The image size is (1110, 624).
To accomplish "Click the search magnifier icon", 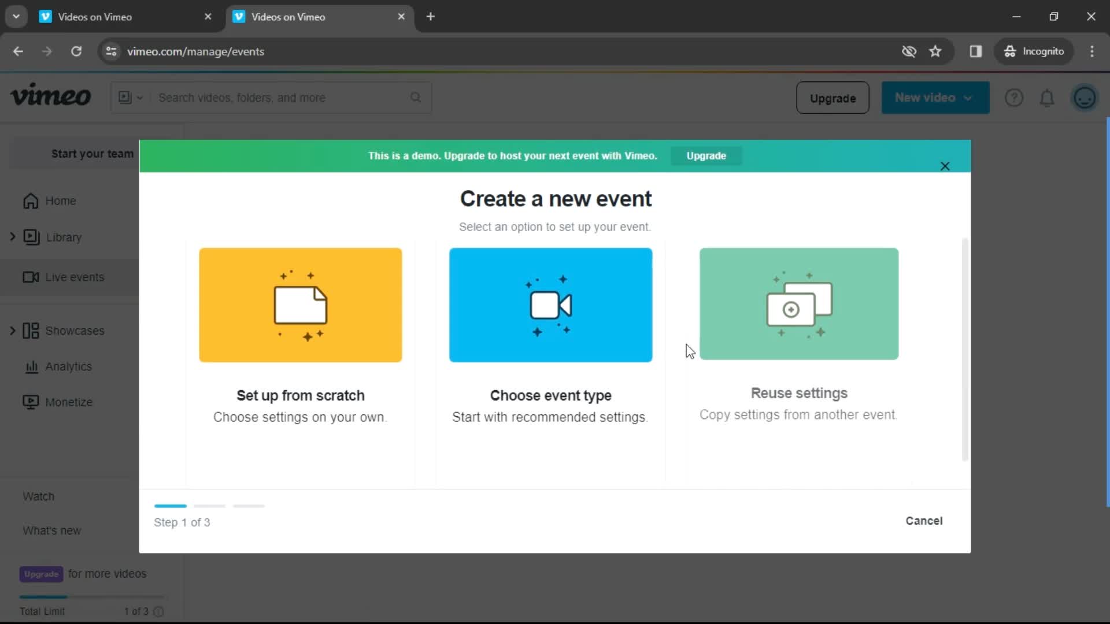I will point(416,97).
